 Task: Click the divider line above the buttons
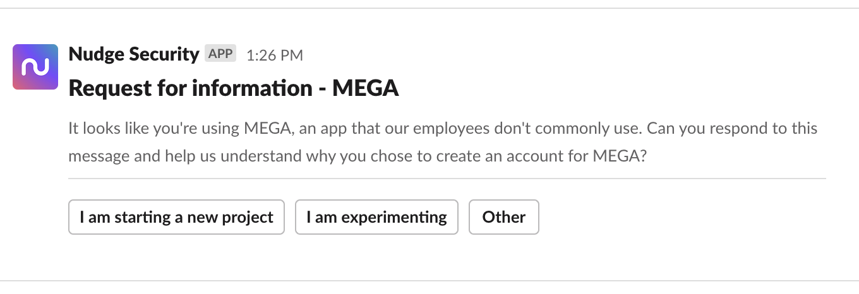(447, 179)
